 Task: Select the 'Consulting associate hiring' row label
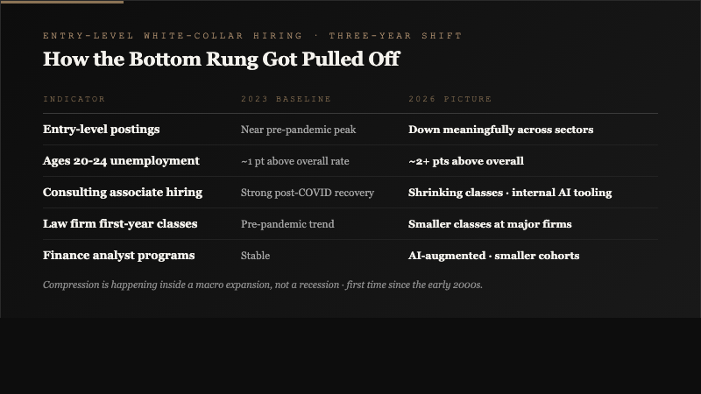coord(122,193)
